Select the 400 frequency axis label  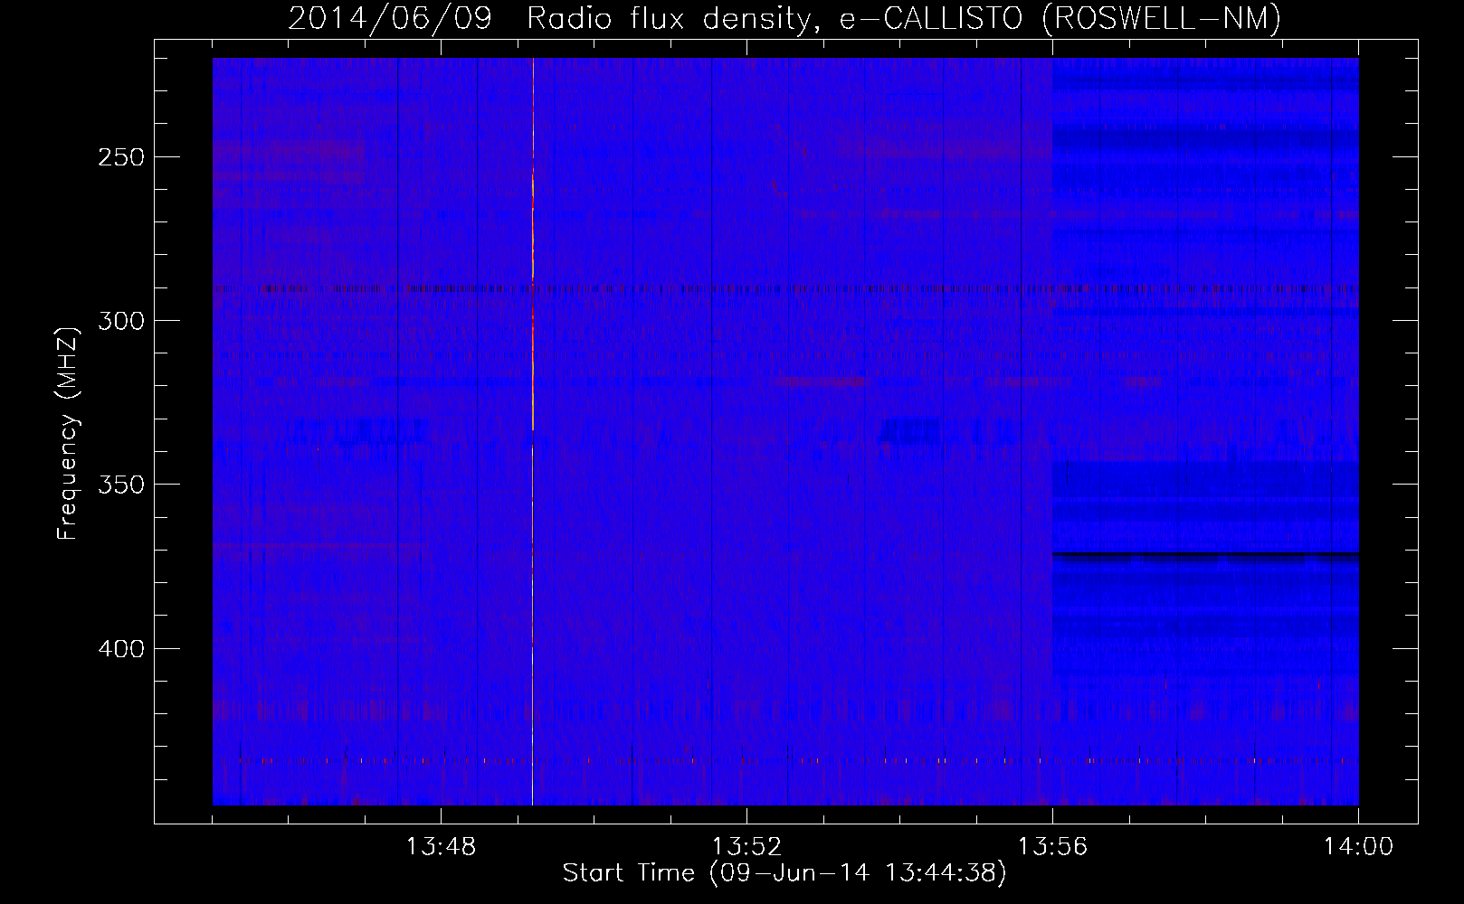point(121,649)
